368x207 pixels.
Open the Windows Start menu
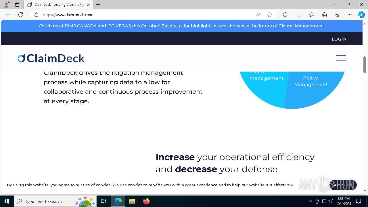click(x=7, y=201)
